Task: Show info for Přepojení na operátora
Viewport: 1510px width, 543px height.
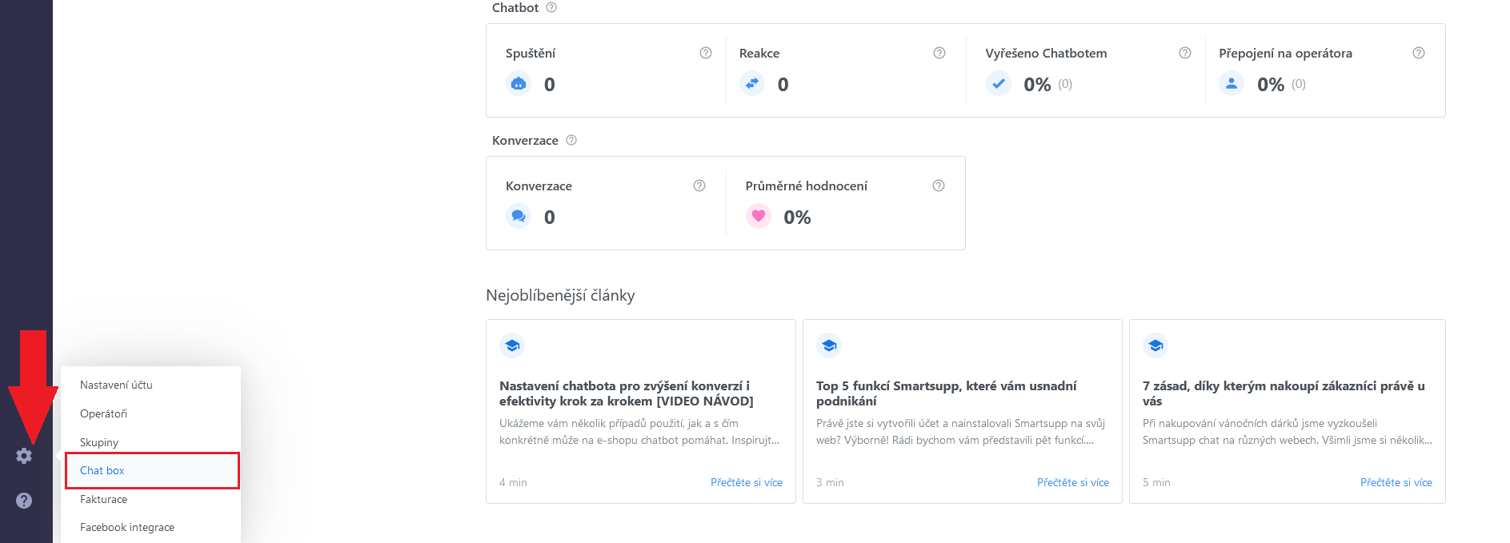Action: coord(1418,53)
